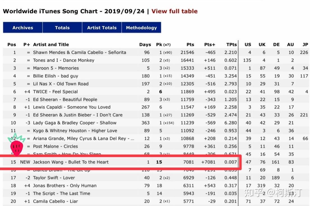
Task: Switch to the Totals tab
Action: (62, 28)
